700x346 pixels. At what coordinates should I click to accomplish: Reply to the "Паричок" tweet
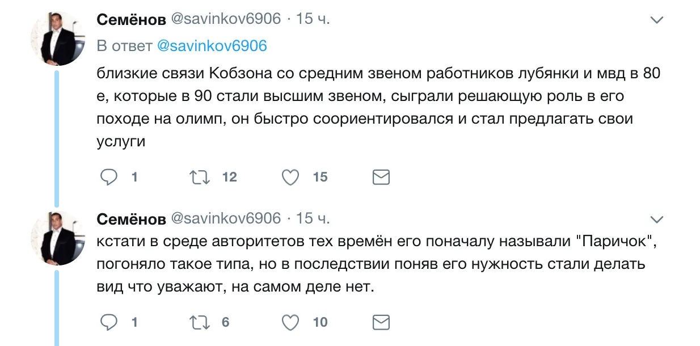(x=108, y=323)
